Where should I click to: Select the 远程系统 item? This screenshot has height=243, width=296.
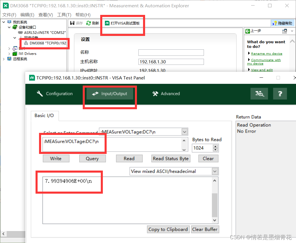17,59
